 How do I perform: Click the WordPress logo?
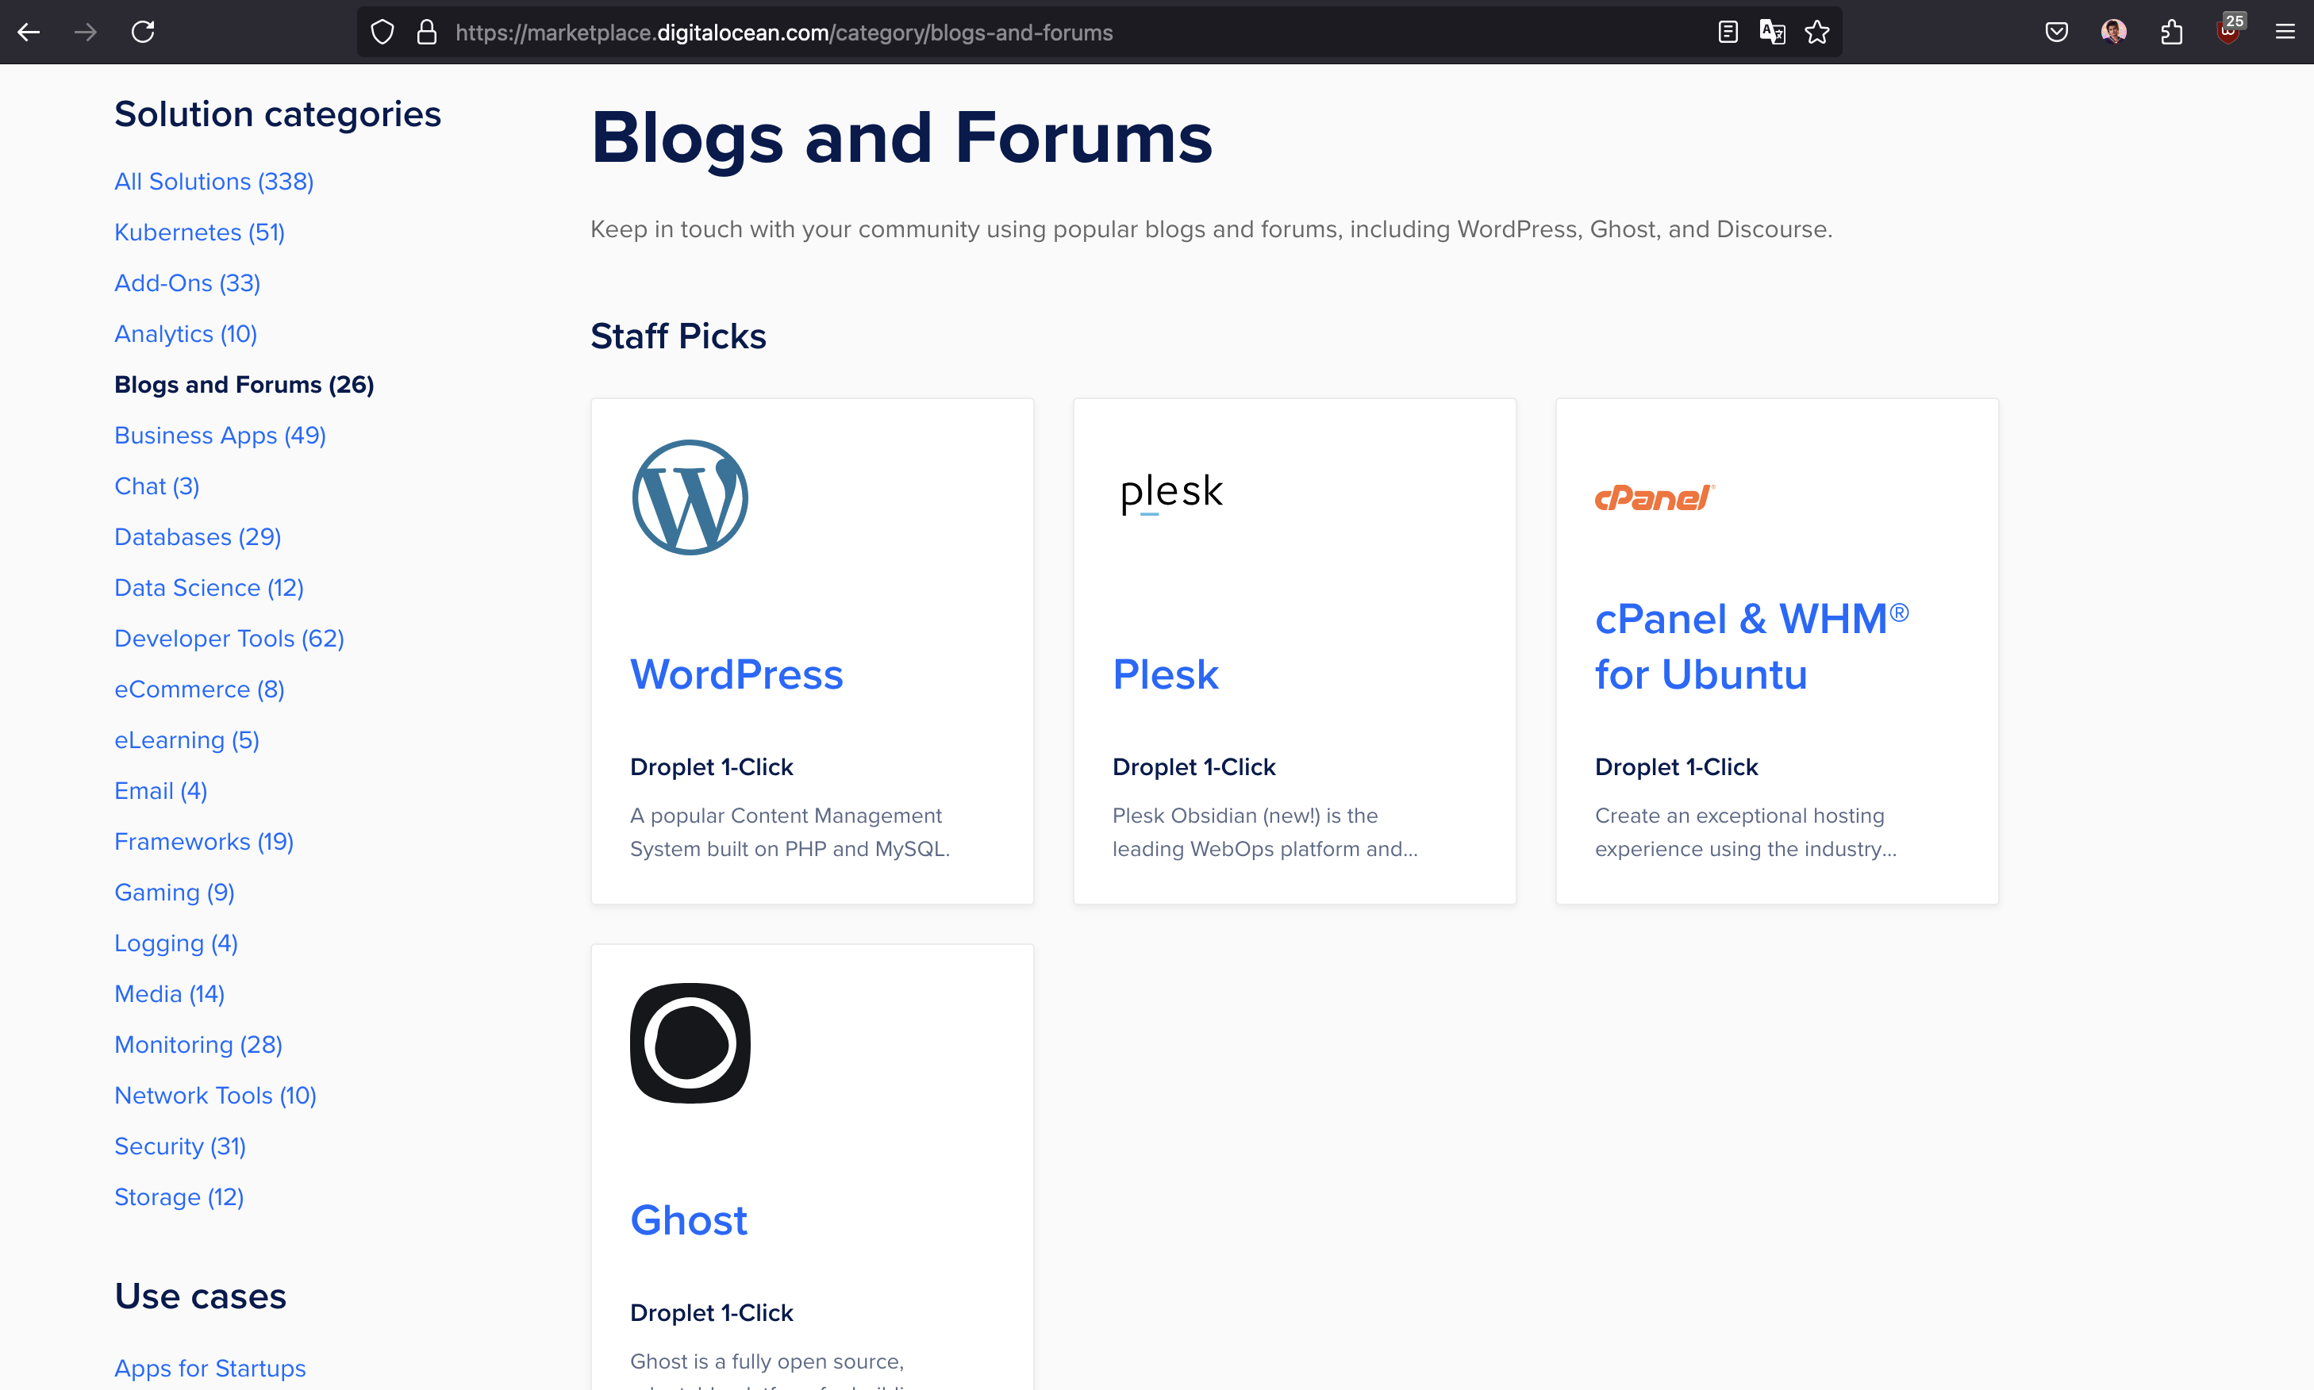tap(689, 497)
